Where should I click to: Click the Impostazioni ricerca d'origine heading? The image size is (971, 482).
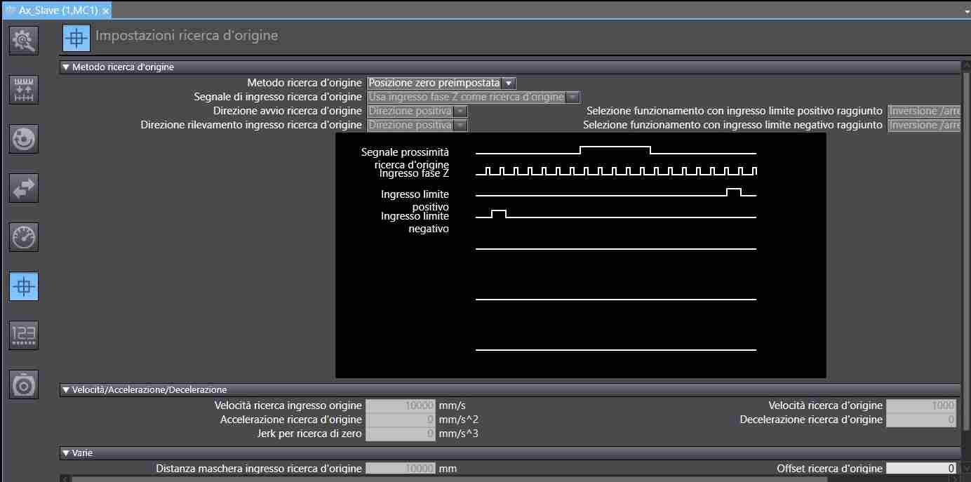pyautogui.click(x=187, y=36)
